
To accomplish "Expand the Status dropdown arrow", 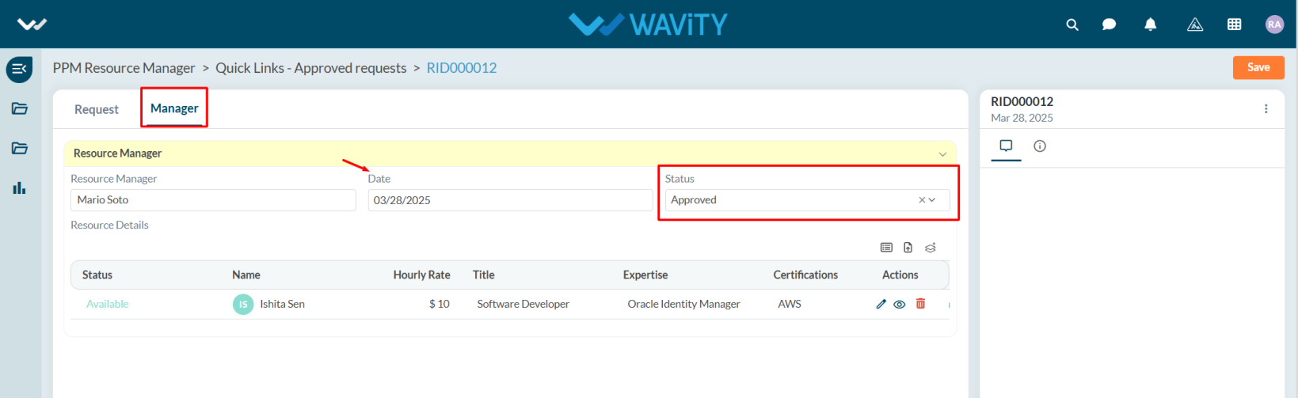I will 932,200.
